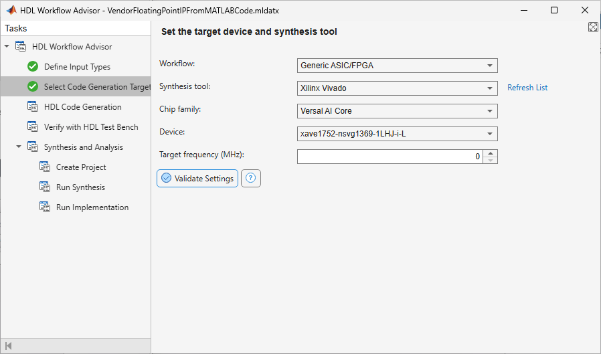Close the HDL Workflow Advisor window

(584, 10)
